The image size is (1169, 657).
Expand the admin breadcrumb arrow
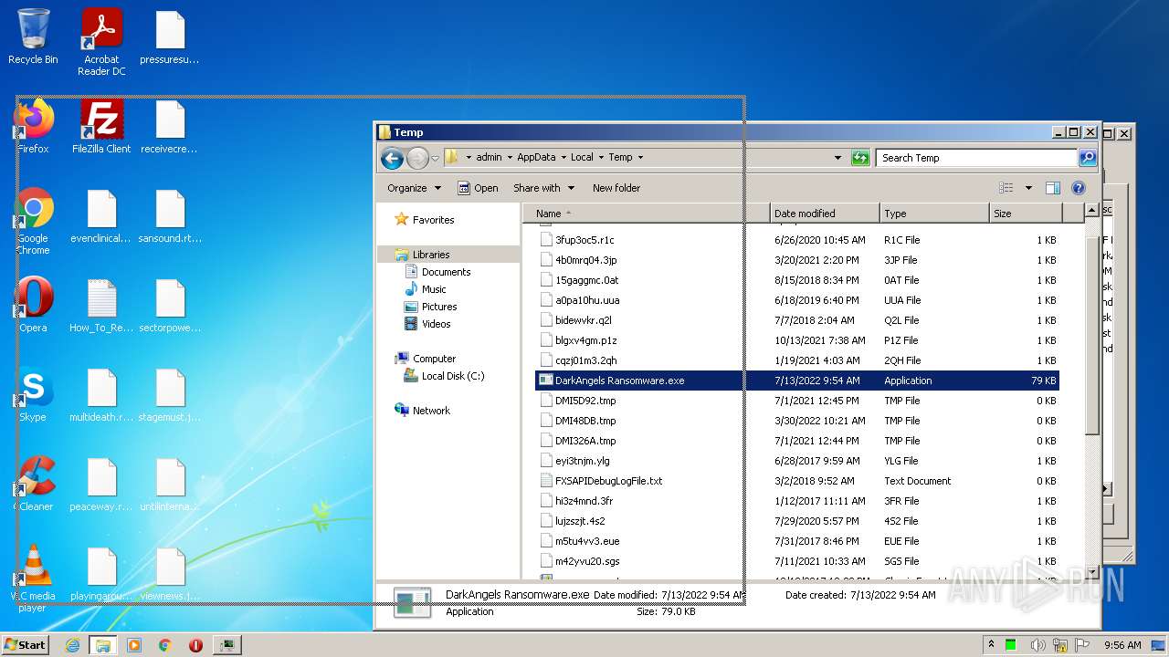pyautogui.click(x=510, y=158)
